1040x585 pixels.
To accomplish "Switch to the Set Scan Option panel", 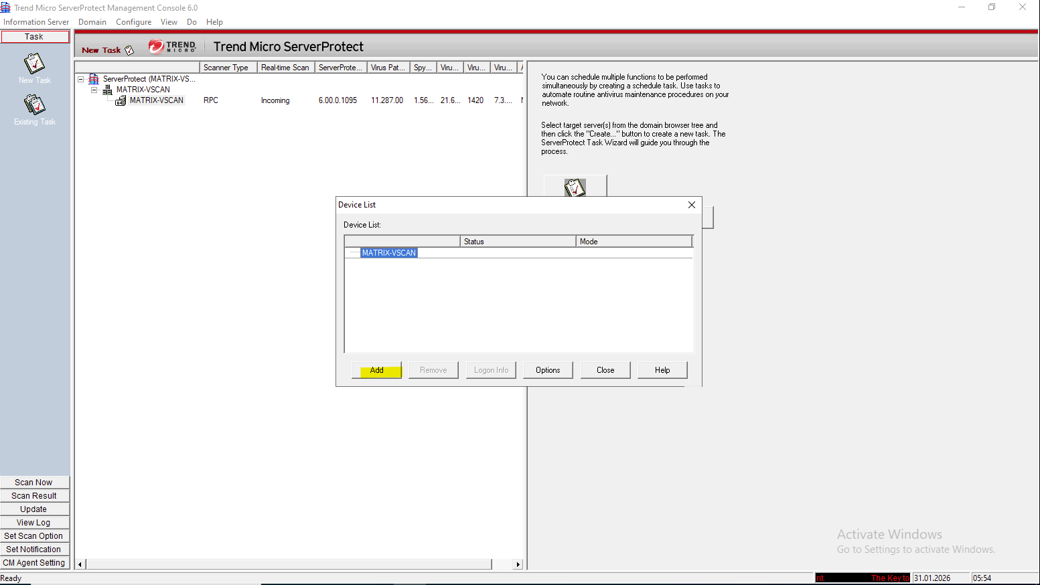I will [34, 536].
